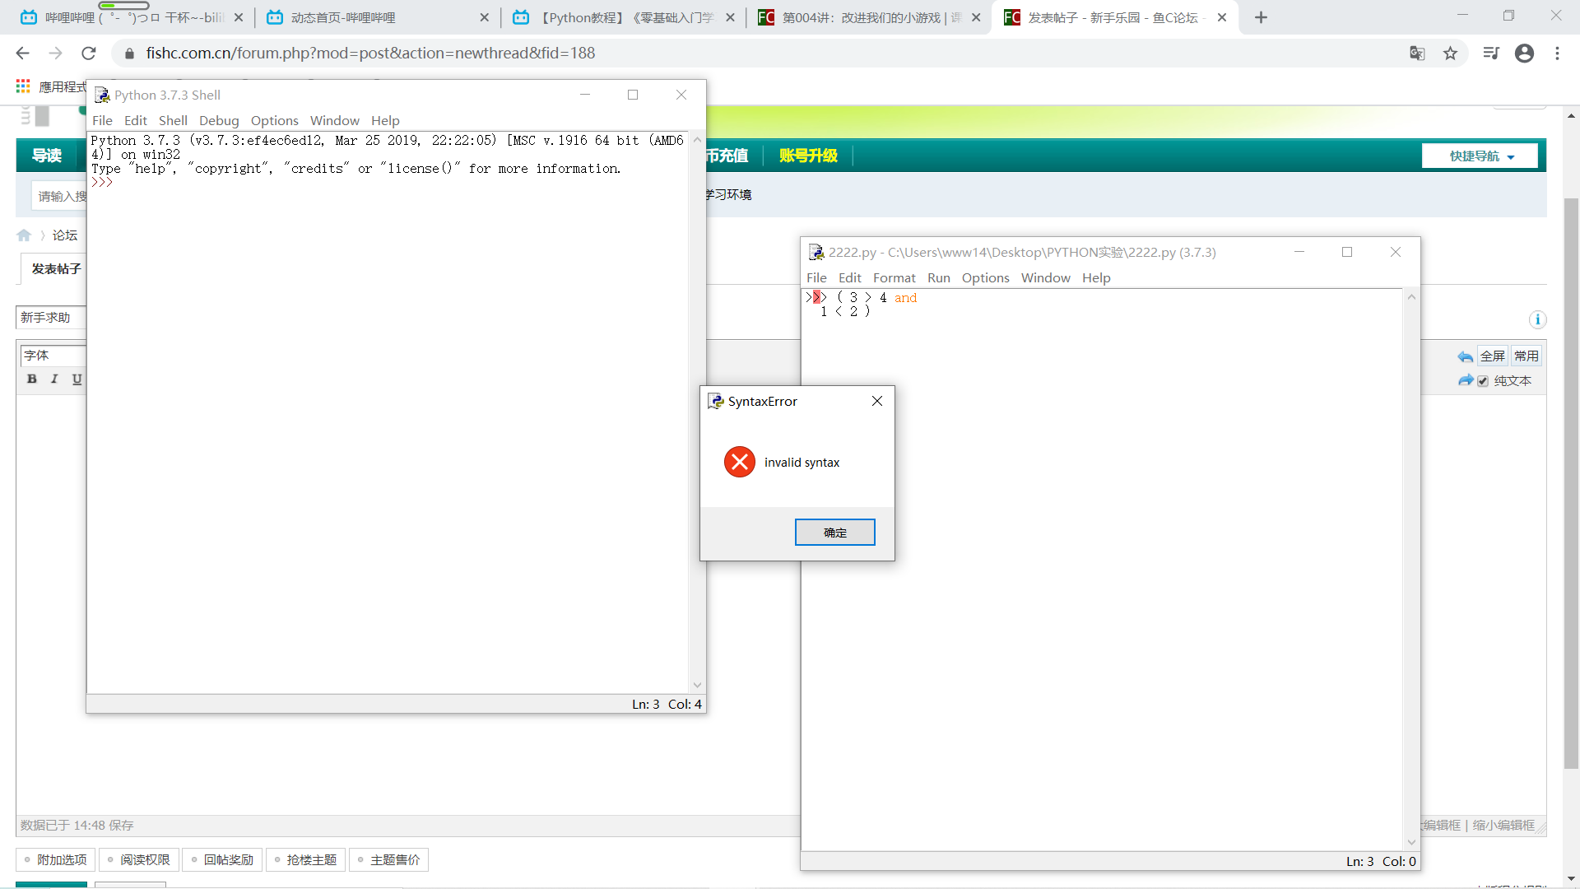Close the 动态首页 bilibili tab
Screen dimensions: 1580x889
click(484, 17)
